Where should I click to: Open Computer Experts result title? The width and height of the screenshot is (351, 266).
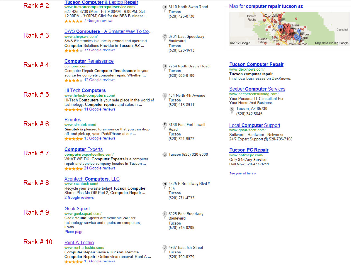point(84,149)
